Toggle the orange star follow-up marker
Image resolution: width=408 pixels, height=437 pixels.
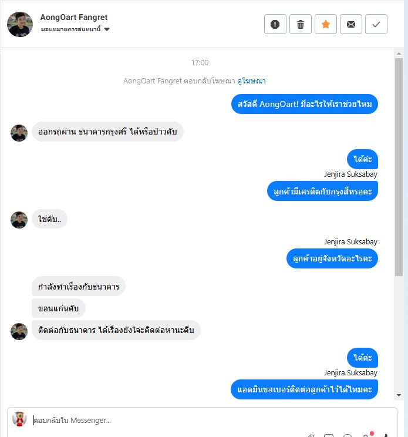(x=326, y=24)
